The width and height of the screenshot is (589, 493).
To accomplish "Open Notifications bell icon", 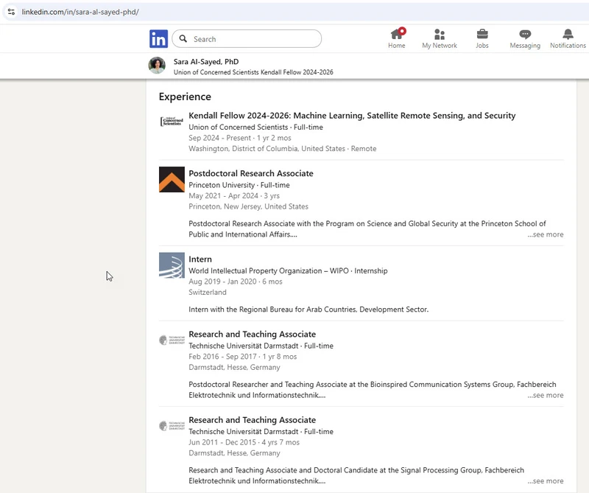I will coord(568,34).
